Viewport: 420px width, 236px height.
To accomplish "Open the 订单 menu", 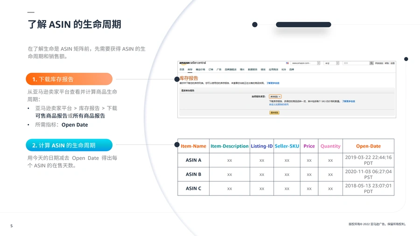I will (211, 69).
